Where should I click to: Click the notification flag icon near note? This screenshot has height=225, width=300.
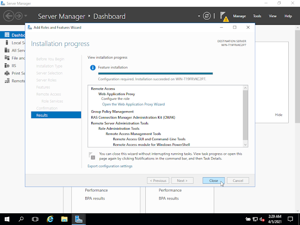92,156
